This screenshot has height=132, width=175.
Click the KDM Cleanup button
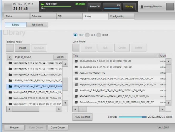(82, 117)
